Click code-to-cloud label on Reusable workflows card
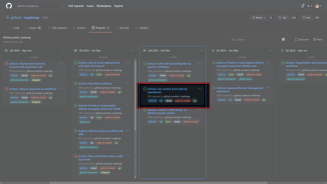Screen dimensions: 327x184 pos(107,92)
